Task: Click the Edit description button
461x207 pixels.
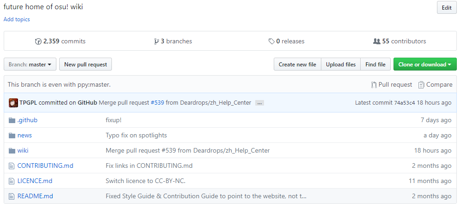Action: 447,8
